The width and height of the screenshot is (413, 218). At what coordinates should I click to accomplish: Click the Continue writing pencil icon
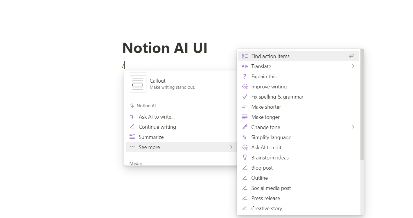[x=132, y=127]
